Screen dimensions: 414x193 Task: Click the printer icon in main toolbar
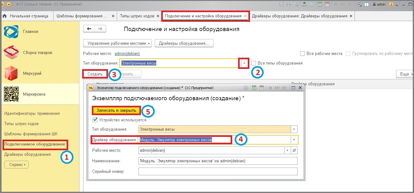click(289, 4)
